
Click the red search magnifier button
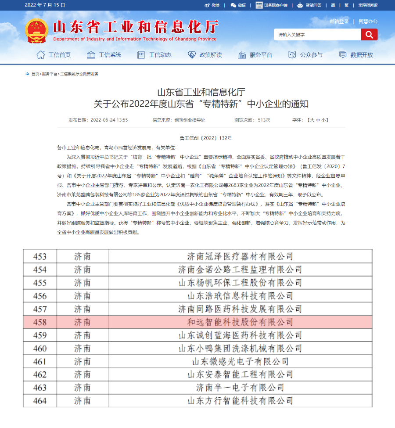pyautogui.click(x=369, y=35)
